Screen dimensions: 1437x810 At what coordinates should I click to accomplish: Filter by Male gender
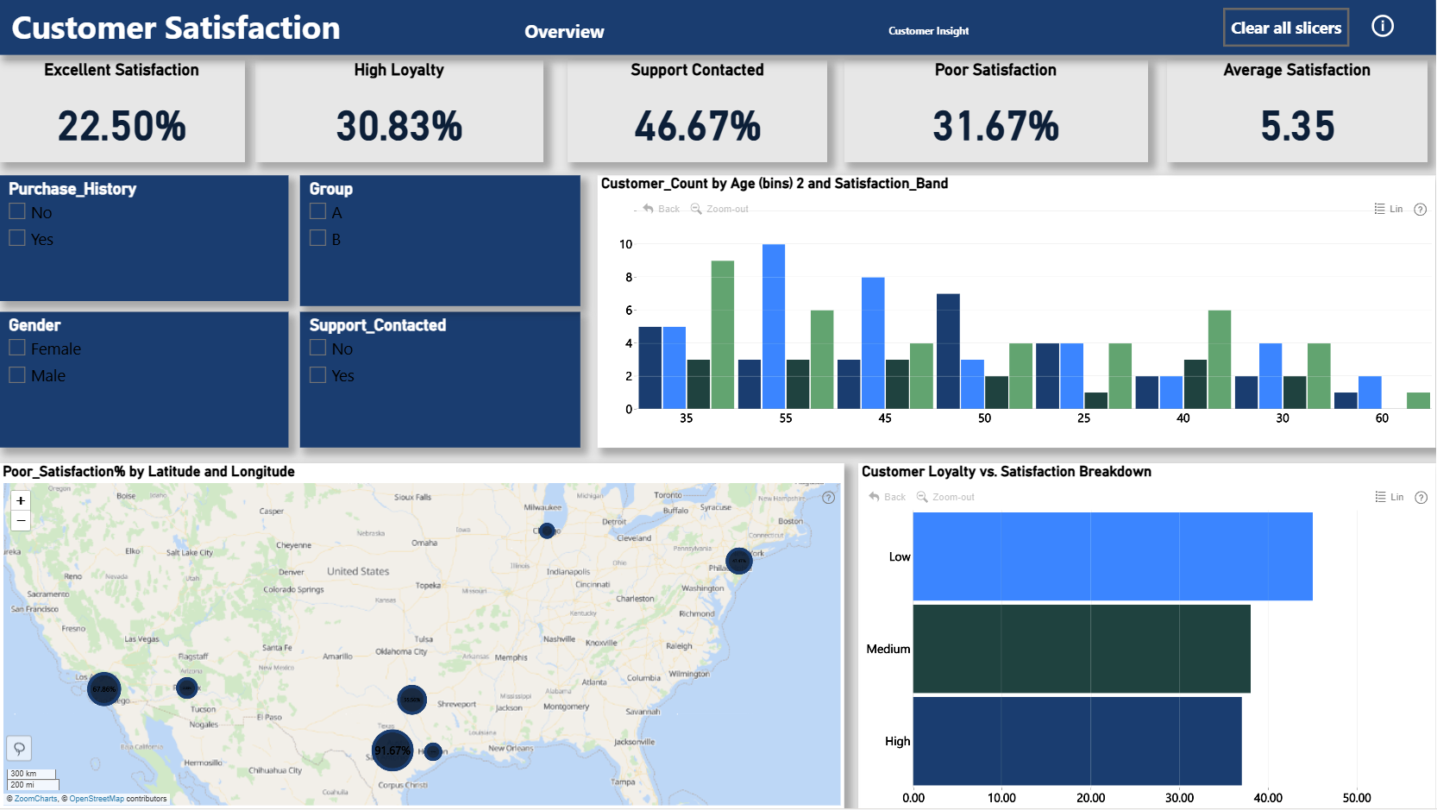pos(17,374)
